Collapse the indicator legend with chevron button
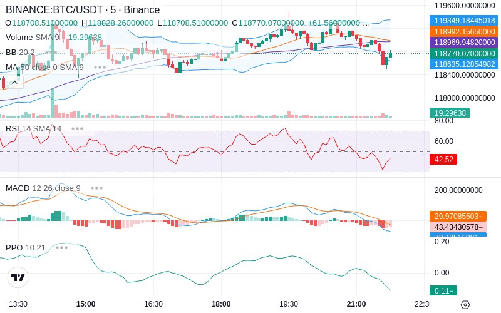Screen dimensions: 501x313 coord(14,83)
